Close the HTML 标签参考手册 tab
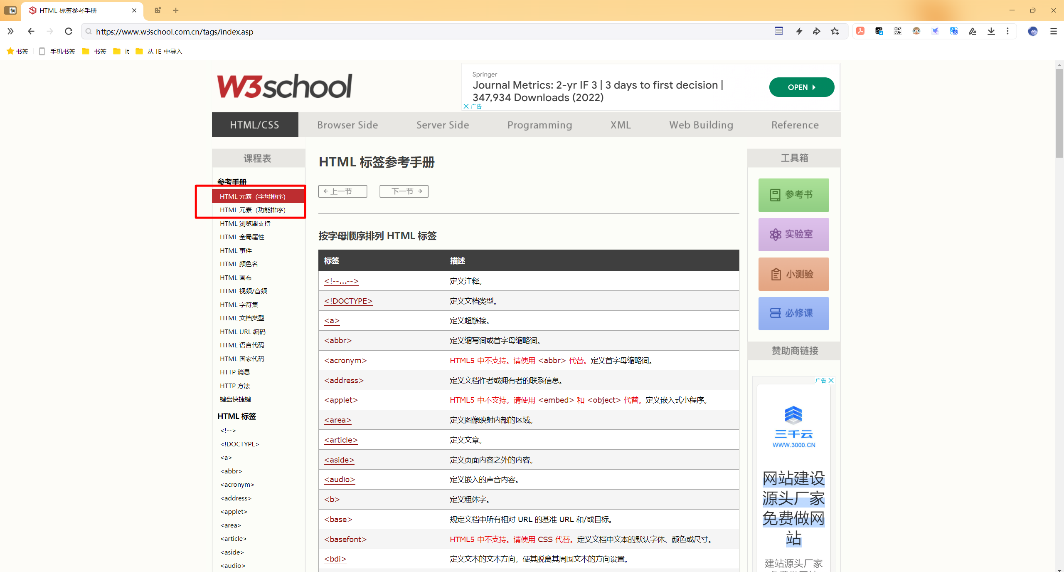Image resolution: width=1064 pixels, height=572 pixels. [x=134, y=10]
